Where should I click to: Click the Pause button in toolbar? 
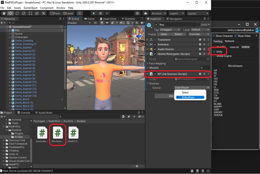pyautogui.click(x=100, y=13)
